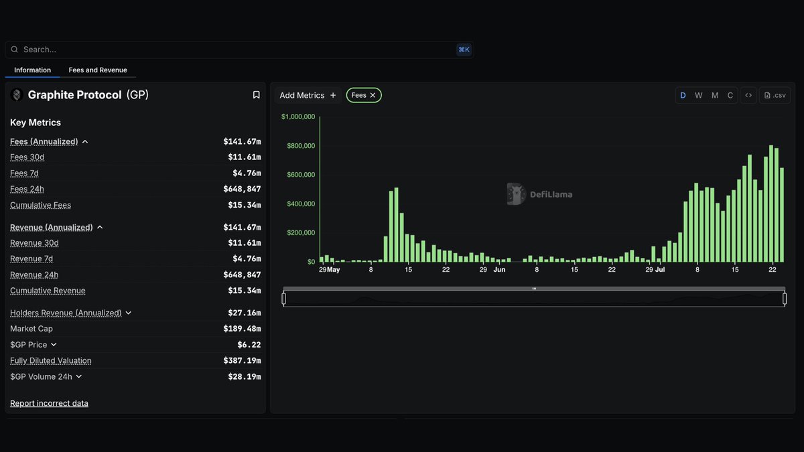
Task: Click the Jul x-axis label
Action: tap(660, 270)
